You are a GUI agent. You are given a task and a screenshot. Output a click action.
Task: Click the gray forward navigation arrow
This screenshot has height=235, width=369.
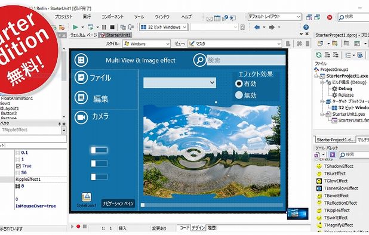(x=272, y=27)
